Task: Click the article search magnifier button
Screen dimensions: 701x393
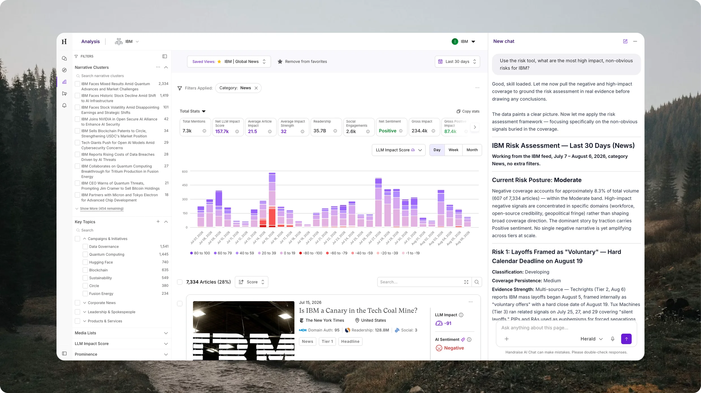Action: (x=477, y=282)
